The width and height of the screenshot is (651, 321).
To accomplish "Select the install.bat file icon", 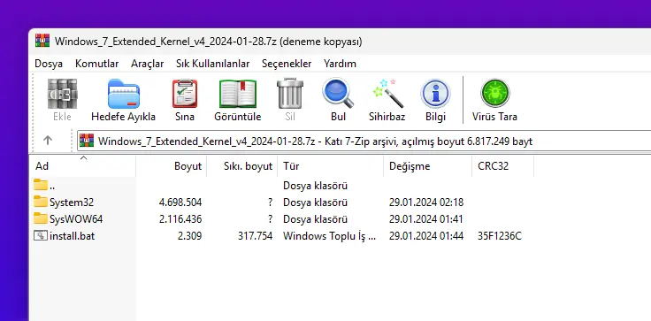I will click(41, 235).
